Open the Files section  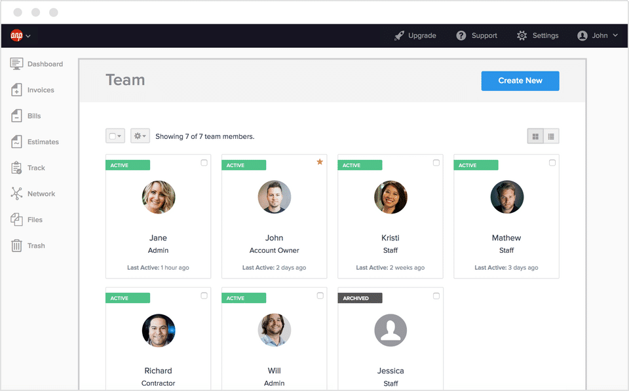tap(35, 220)
